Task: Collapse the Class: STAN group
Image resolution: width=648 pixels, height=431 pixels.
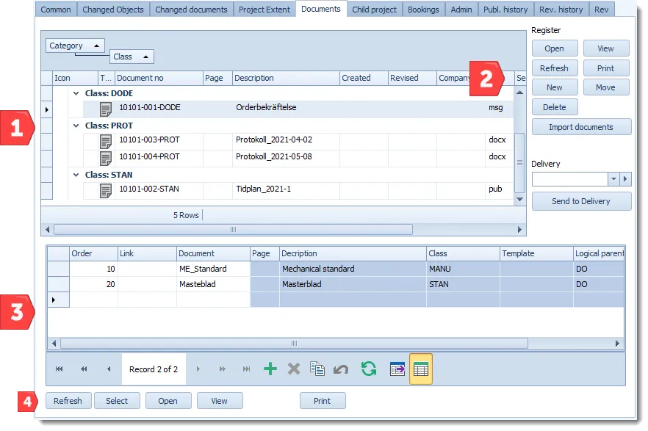Action: click(x=76, y=175)
